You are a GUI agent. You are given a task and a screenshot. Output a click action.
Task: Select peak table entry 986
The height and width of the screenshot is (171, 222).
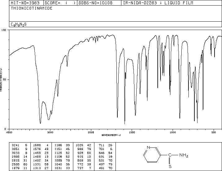[x=80, y=149]
